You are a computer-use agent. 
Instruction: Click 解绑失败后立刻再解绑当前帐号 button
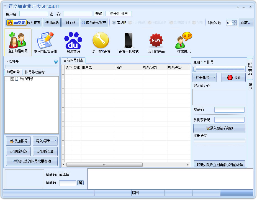219,164
